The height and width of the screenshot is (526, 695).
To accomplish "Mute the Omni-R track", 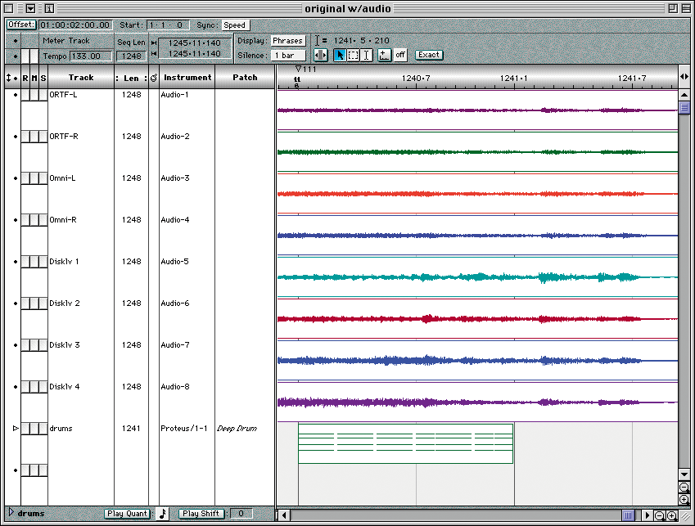I will coord(34,219).
